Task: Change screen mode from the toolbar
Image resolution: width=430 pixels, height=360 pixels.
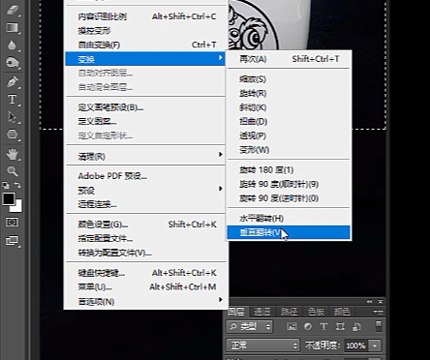Action: (x=13, y=240)
